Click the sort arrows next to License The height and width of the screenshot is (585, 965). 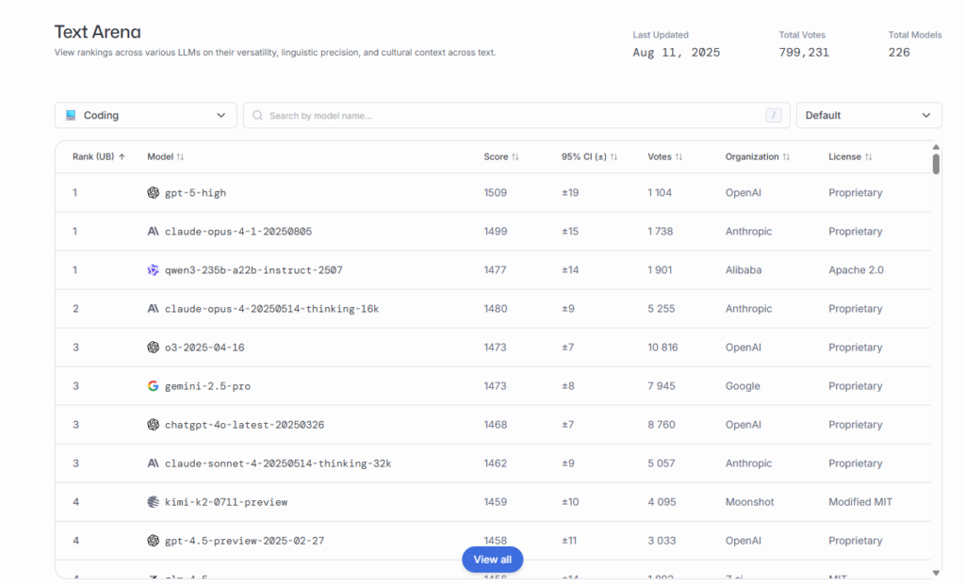click(868, 157)
